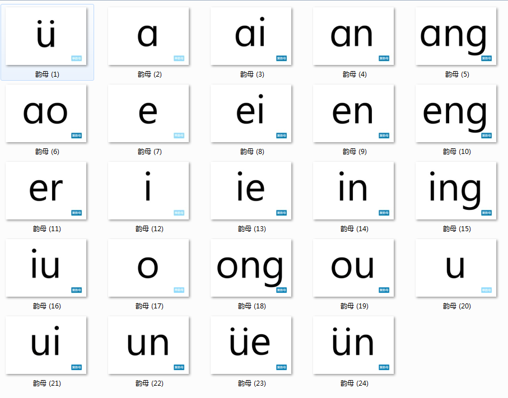
Task: Click the file name 韵母 (5)
Action: 457,74
